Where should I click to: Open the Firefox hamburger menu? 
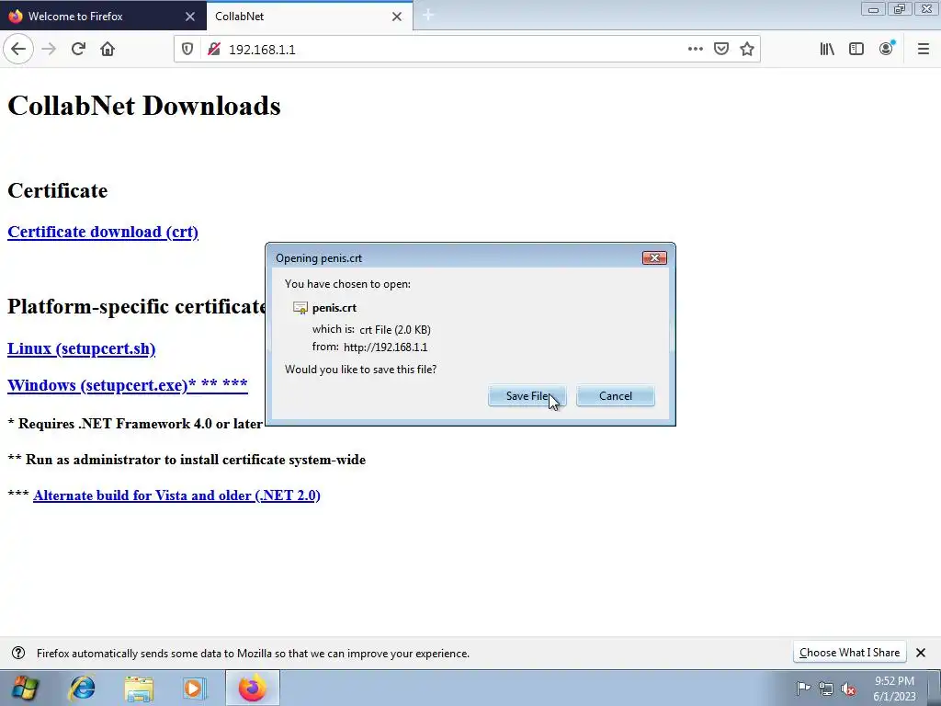tap(923, 50)
